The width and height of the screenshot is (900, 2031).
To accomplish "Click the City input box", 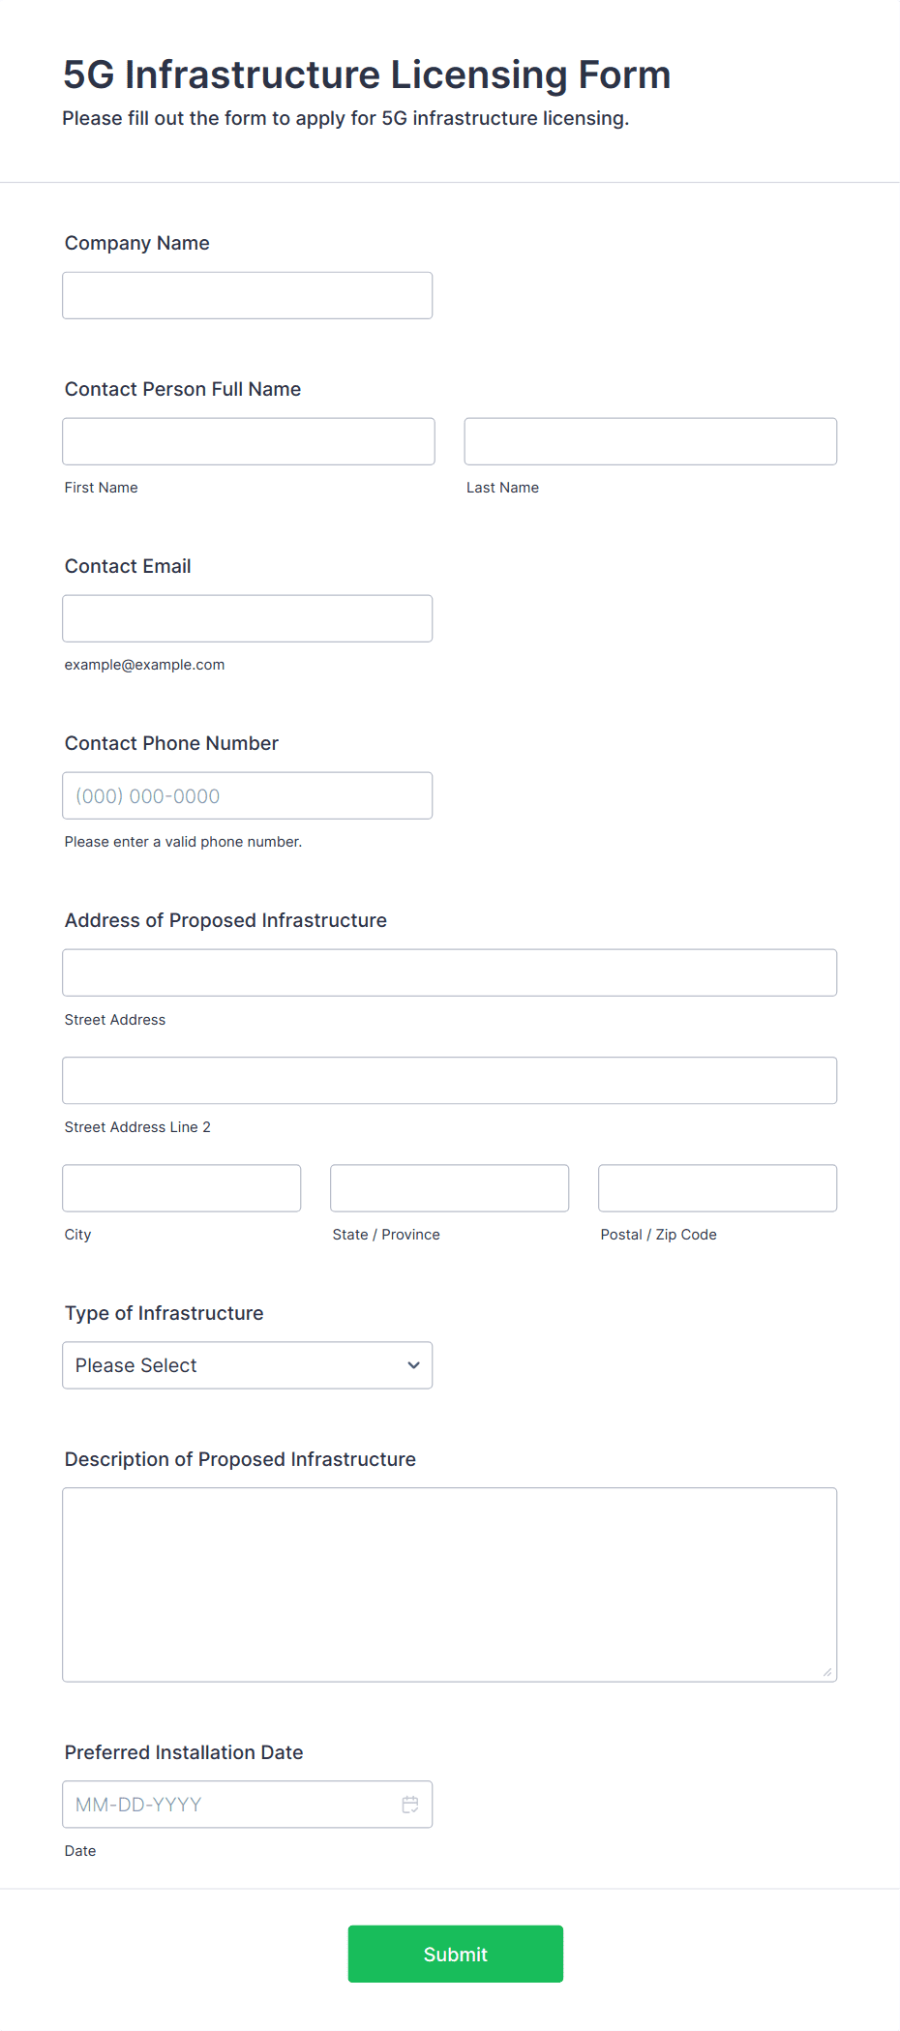I will pyautogui.click(x=182, y=1188).
